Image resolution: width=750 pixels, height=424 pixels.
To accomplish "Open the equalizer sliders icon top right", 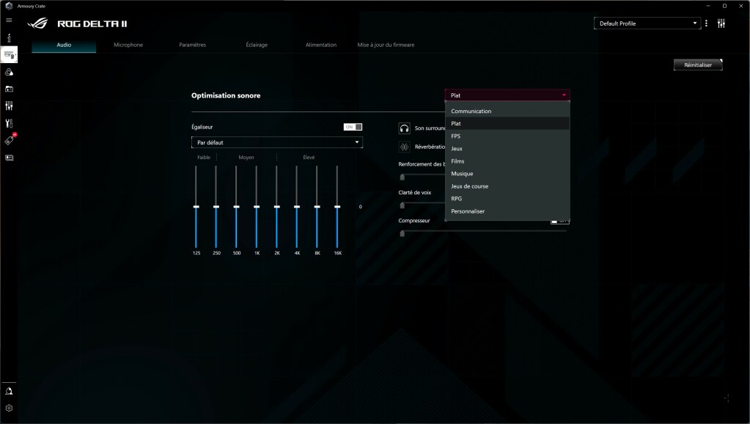I will pyautogui.click(x=721, y=23).
